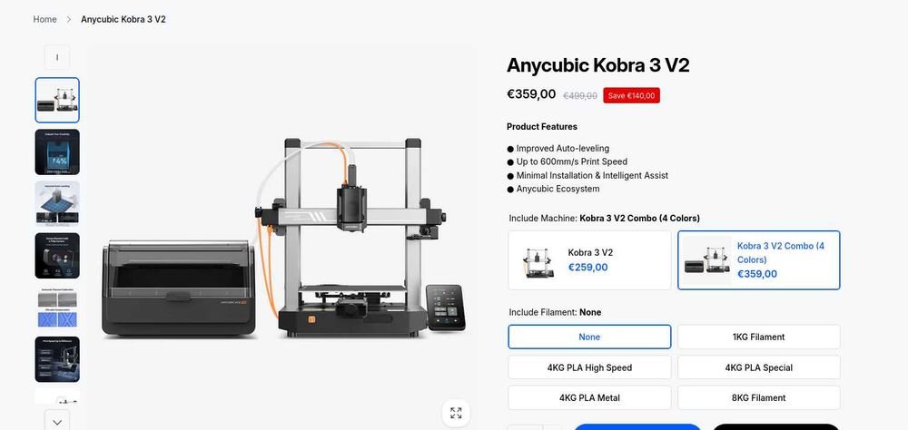Select Kobra 3 V2 Combo (4 Colors) option
Image resolution: width=908 pixels, height=430 pixels.
(x=758, y=260)
